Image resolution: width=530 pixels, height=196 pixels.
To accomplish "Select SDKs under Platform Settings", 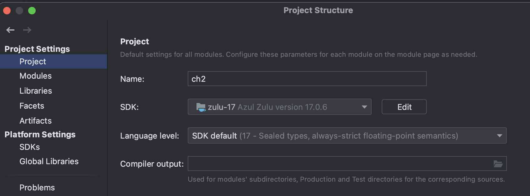I will [x=29, y=147].
